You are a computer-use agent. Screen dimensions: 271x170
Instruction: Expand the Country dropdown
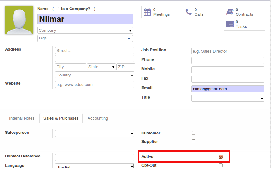point(132,76)
